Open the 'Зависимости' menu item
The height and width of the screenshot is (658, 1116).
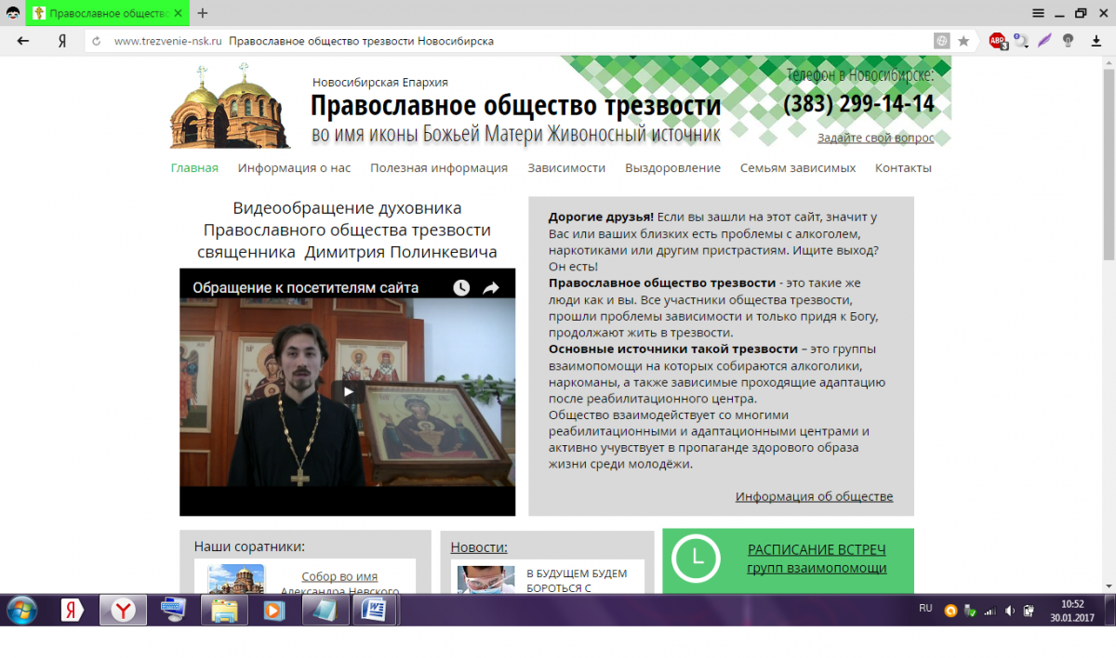[x=566, y=168]
